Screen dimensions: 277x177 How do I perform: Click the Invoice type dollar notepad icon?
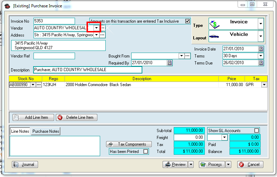pyautogui.click(x=214, y=24)
